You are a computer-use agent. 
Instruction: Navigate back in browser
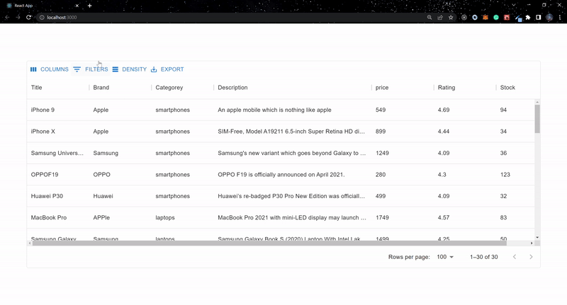click(x=7, y=17)
